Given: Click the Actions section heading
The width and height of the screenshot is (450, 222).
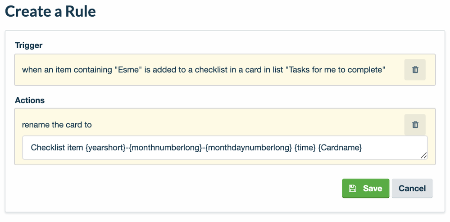Looking at the screenshot, I should (x=30, y=100).
